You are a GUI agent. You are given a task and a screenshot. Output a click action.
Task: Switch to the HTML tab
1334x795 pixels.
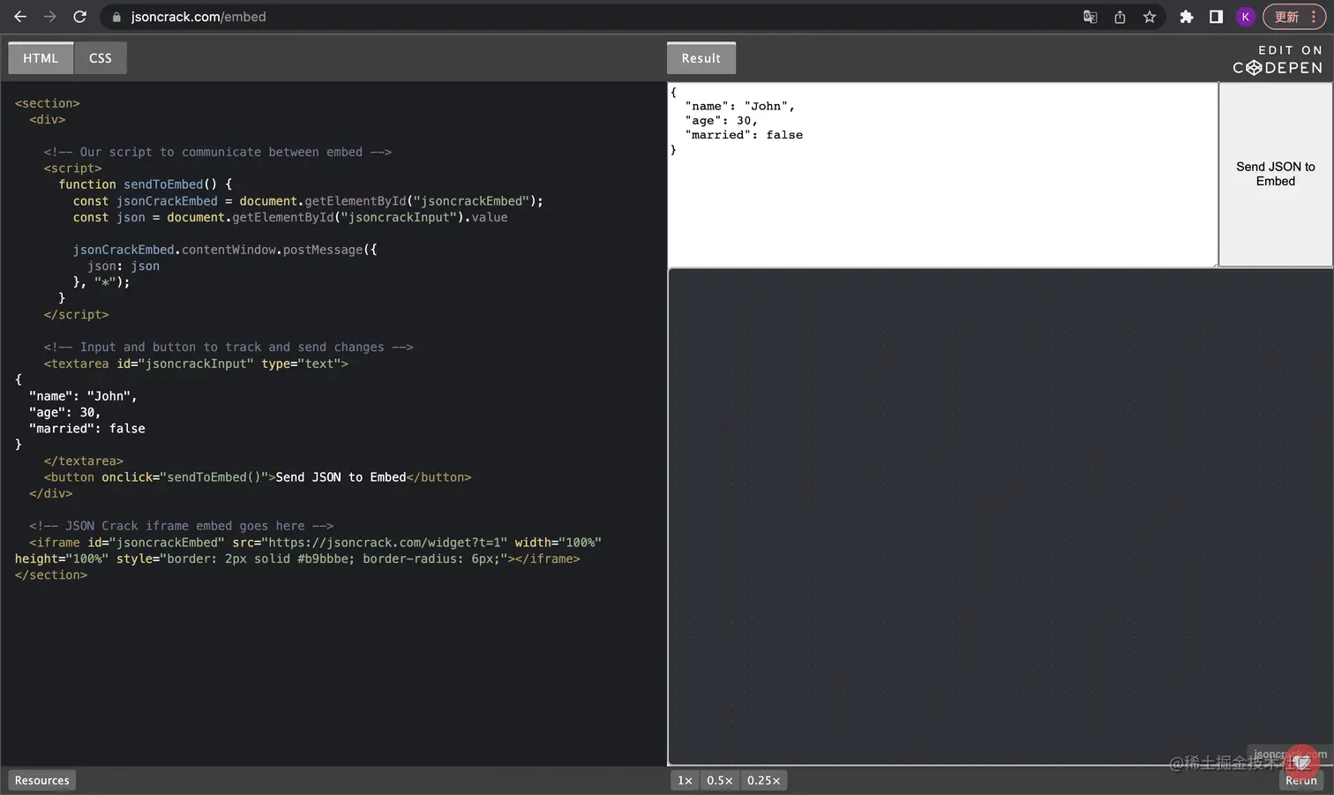click(x=41, y=58)
